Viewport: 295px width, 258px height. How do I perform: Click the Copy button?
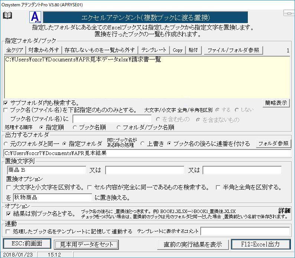point(178,50)
